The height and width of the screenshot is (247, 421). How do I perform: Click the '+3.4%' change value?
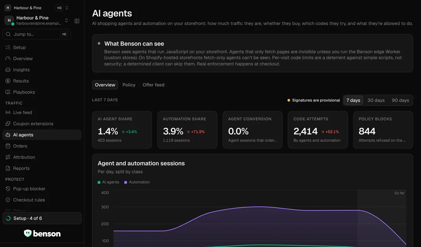131,132
